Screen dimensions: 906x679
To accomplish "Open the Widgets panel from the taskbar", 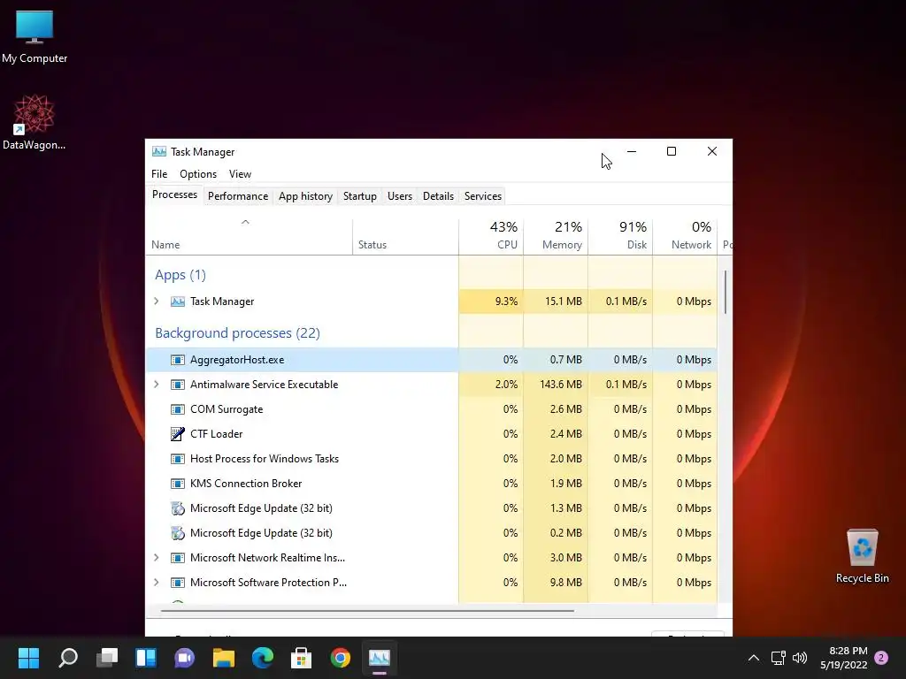I will (x=146, y=658).
